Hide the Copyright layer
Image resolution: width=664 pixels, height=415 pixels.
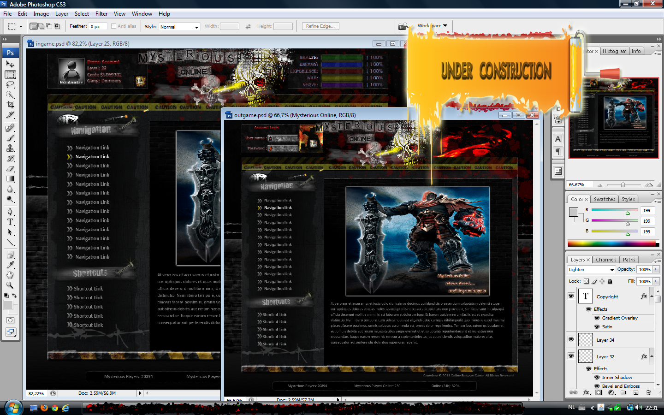[x=571, y=296]
